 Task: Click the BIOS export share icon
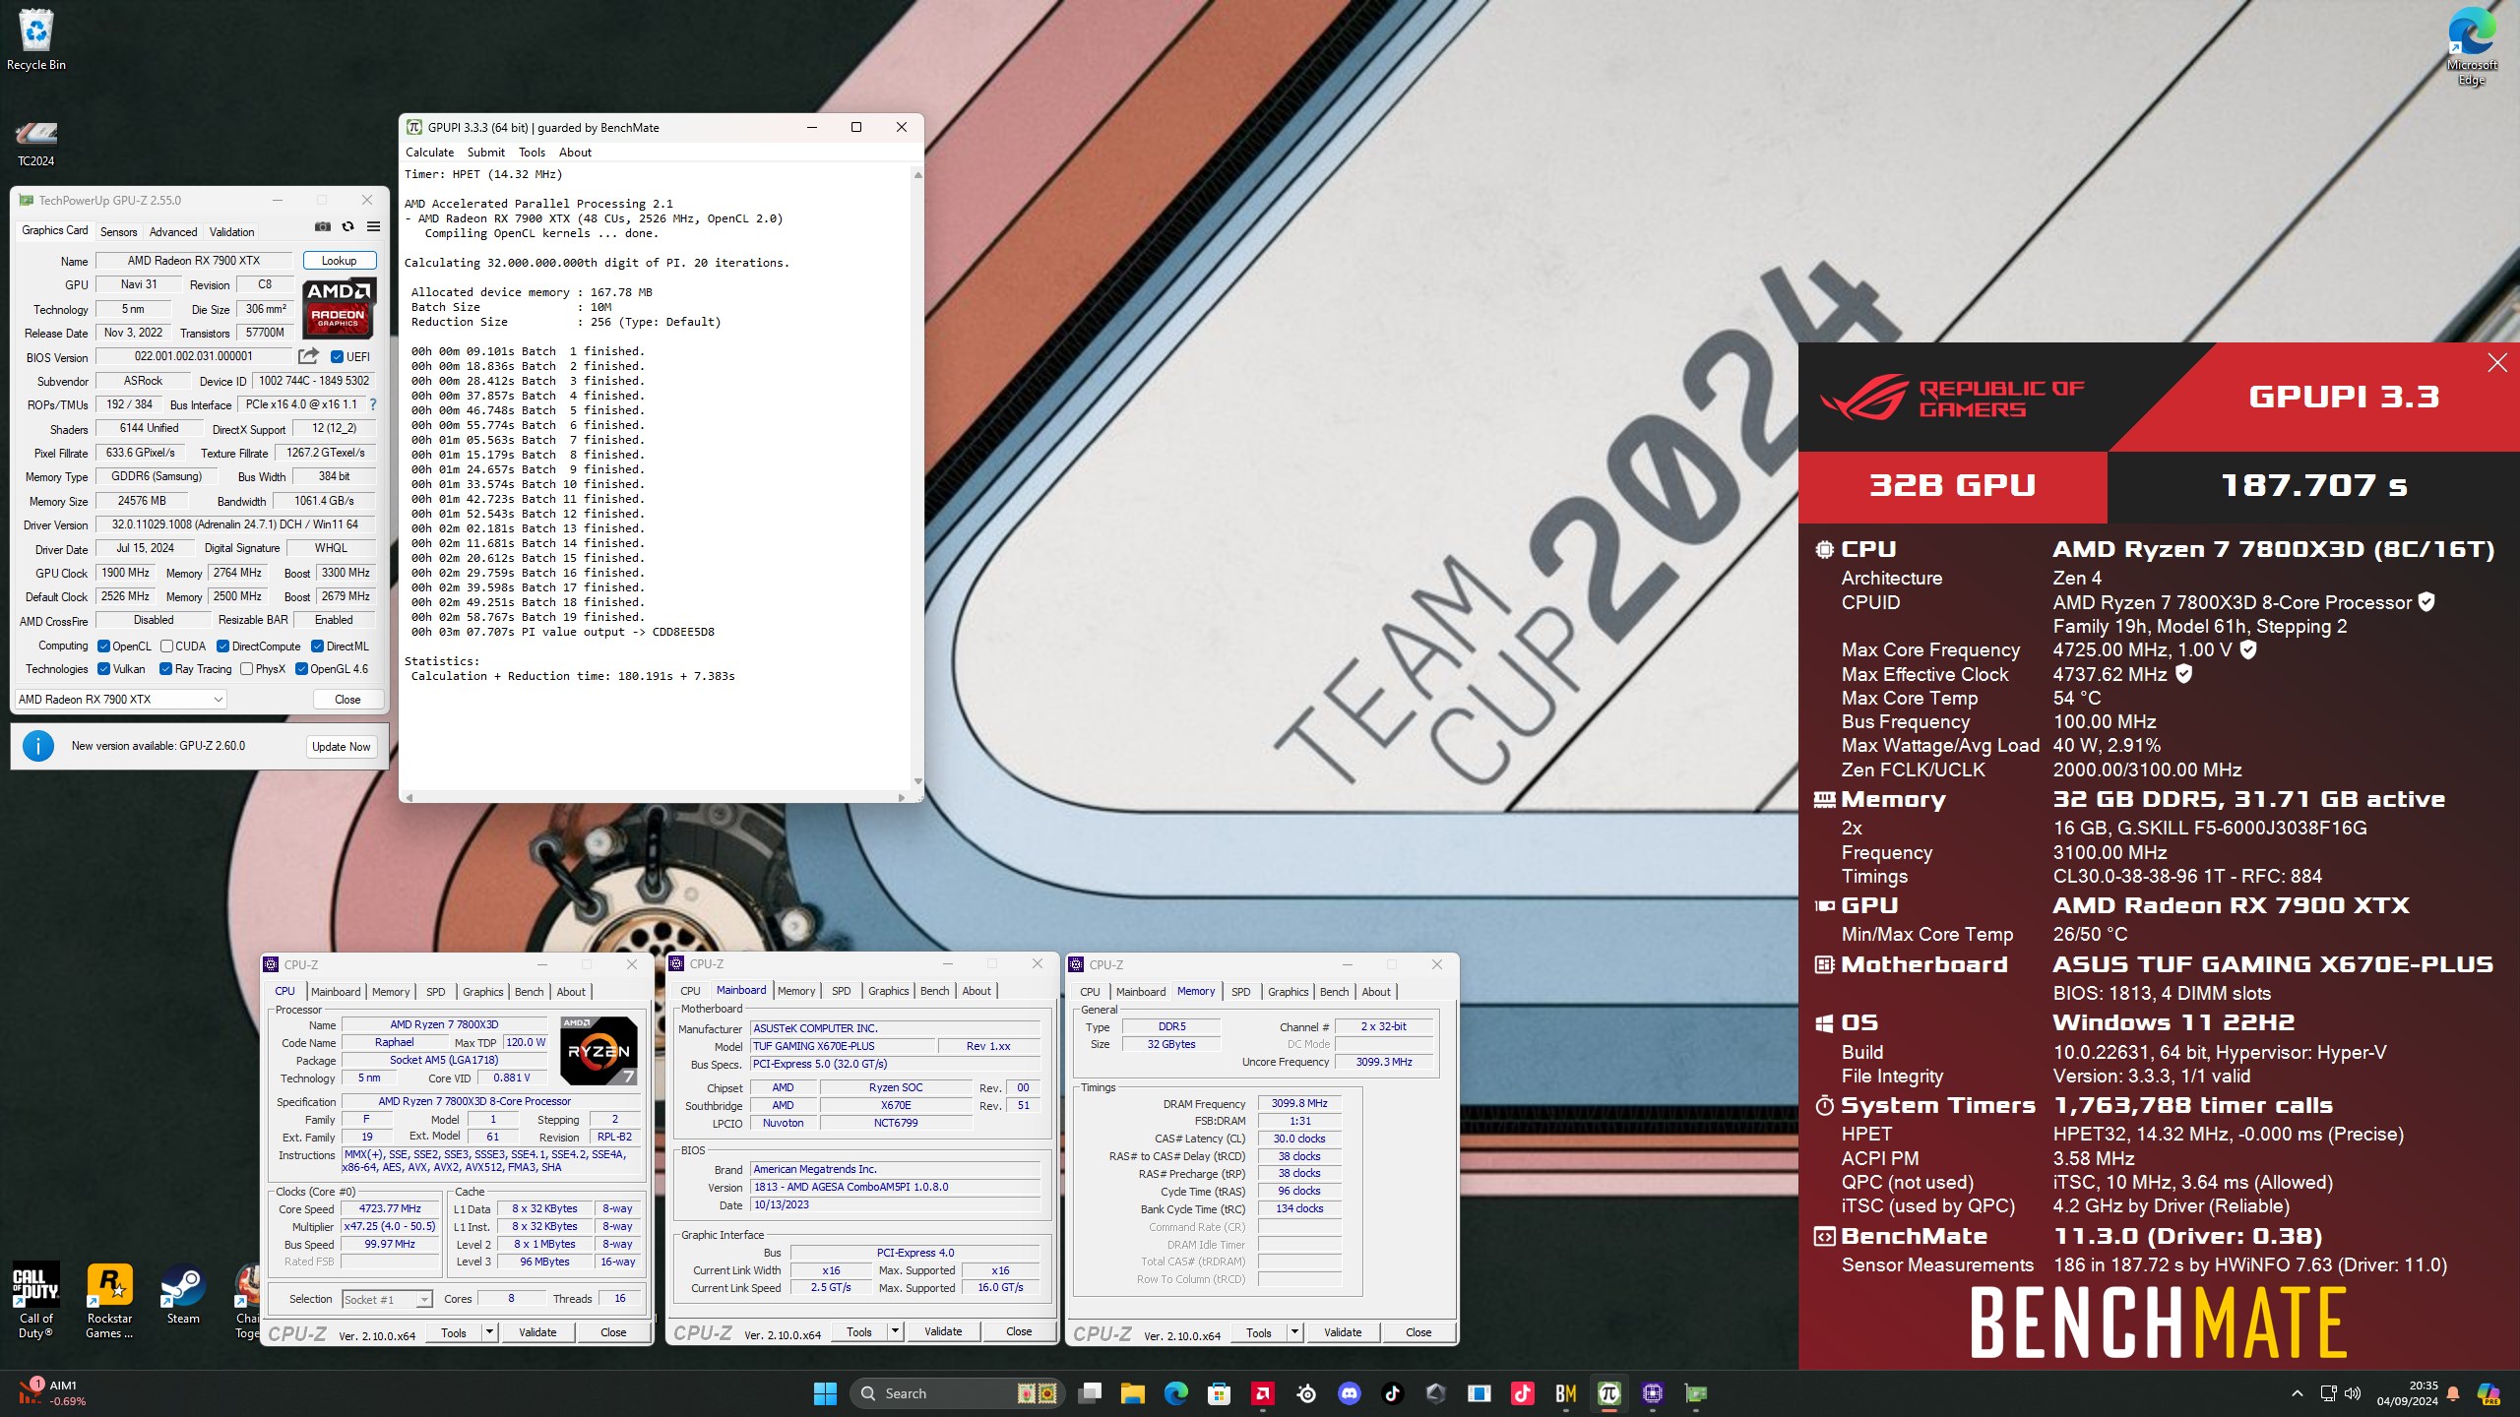pyautogui.click(x=308, y=356)
